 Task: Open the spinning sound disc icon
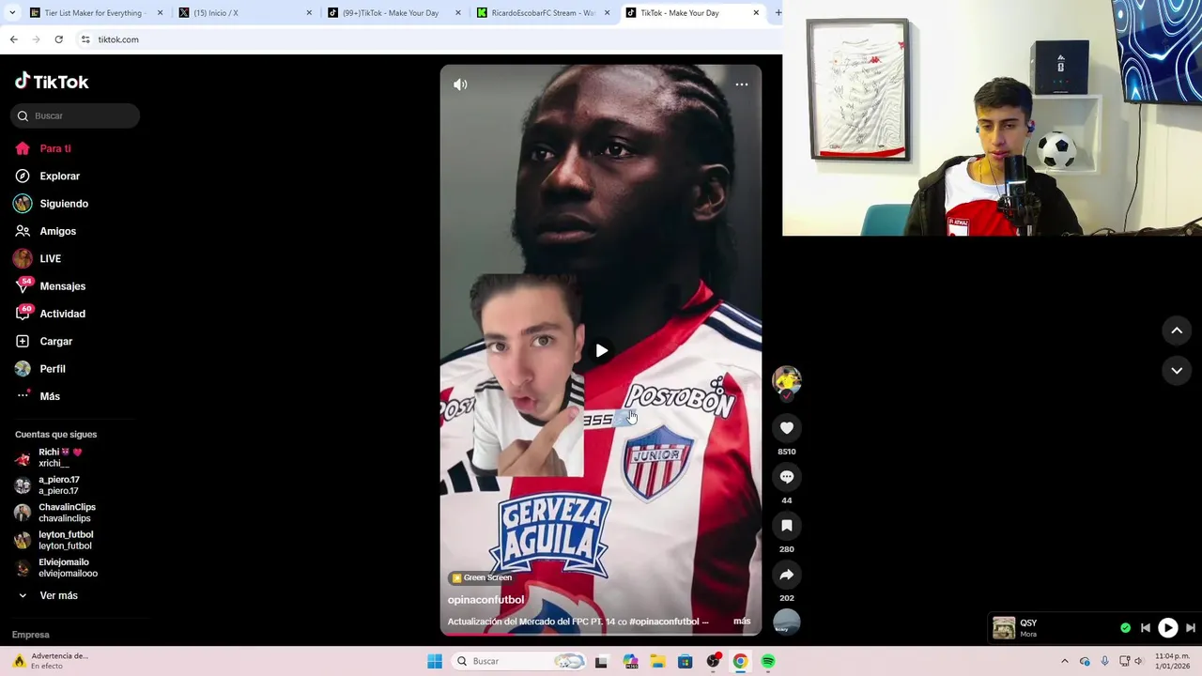click(787, 622)
